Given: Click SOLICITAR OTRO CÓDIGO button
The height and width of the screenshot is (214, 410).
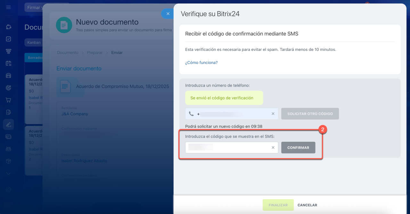Looking at the screenshot, I should click(x=310, y=114).
